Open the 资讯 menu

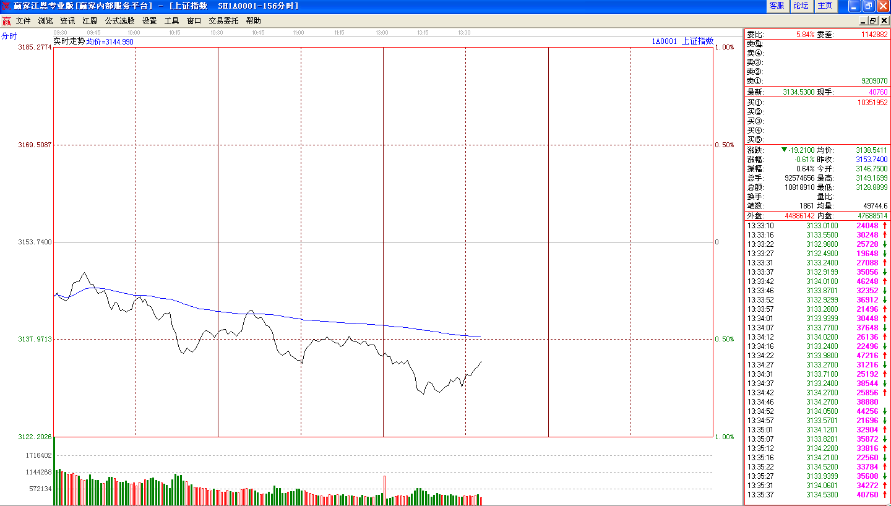pos(67,21)
